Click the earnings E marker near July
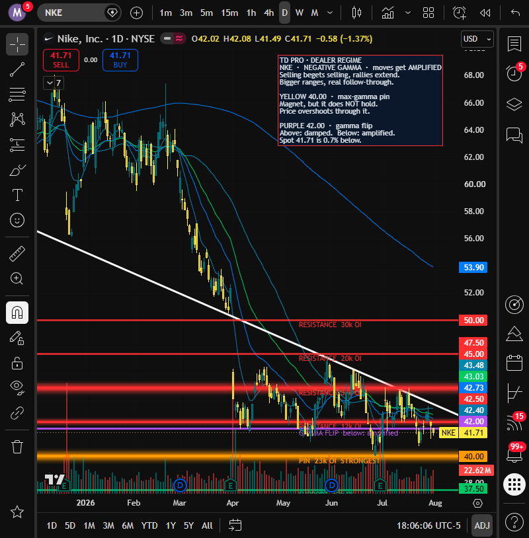Viewport: 529px width, 538px height. tap(380, 485)
